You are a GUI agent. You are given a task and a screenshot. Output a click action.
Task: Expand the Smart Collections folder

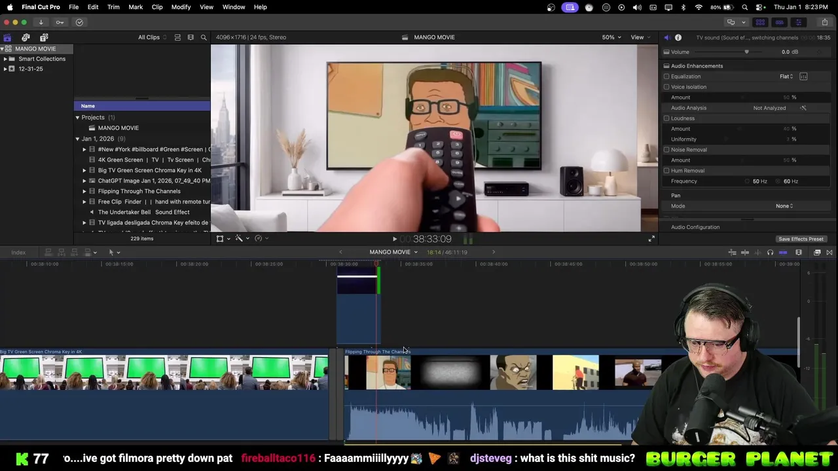(x=5, y=59)
